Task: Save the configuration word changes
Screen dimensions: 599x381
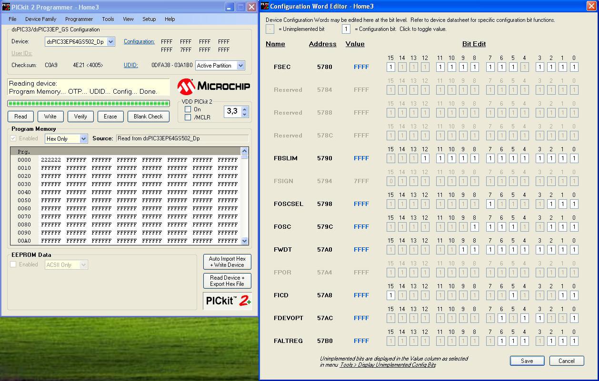Action: pos(527,361)
